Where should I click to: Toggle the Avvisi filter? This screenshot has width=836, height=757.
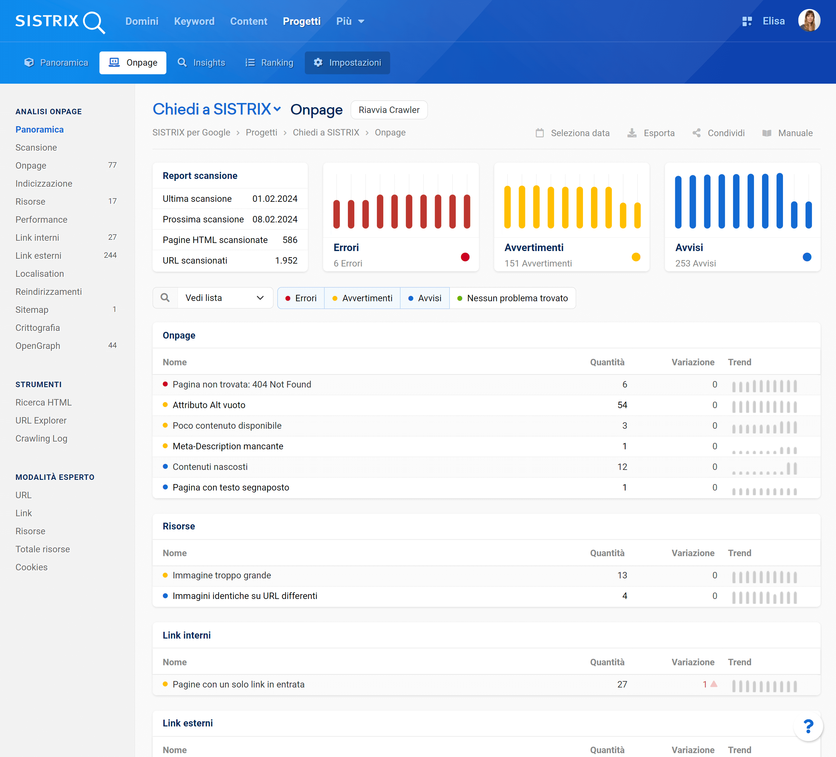click(x=425, y=298)
